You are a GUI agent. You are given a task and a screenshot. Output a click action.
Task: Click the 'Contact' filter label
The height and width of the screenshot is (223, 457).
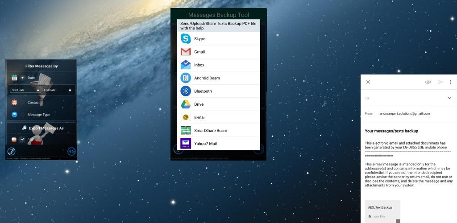coord(33,103)
